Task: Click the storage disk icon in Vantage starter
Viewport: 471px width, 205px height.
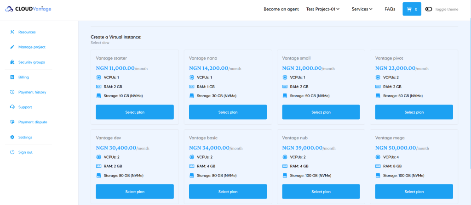Action: (x=98, y=96)
